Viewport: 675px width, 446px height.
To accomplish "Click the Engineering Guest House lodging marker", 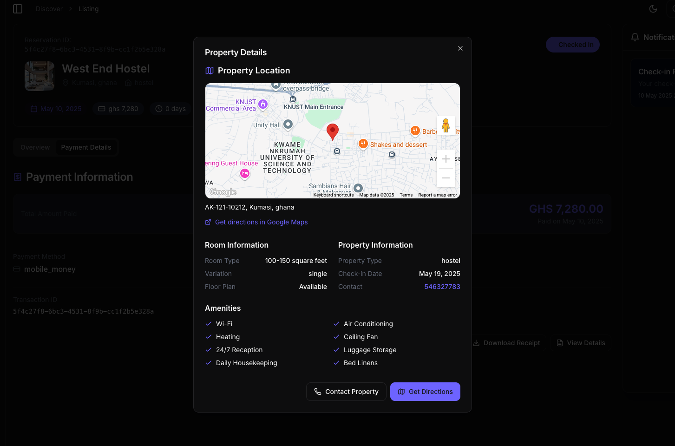I will pos(245,173).
